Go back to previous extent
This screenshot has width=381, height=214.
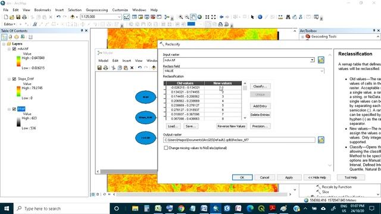pyautogui.click(x=221, y=17)
